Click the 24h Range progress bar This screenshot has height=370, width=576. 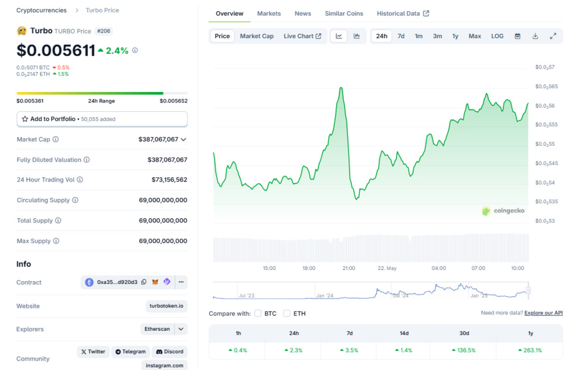[x=102, y=93]
